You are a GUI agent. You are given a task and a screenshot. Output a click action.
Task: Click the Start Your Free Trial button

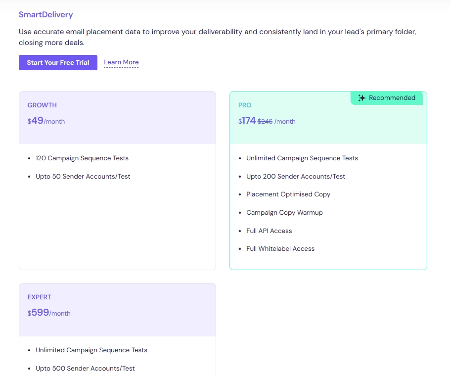(x=58, y=63)
